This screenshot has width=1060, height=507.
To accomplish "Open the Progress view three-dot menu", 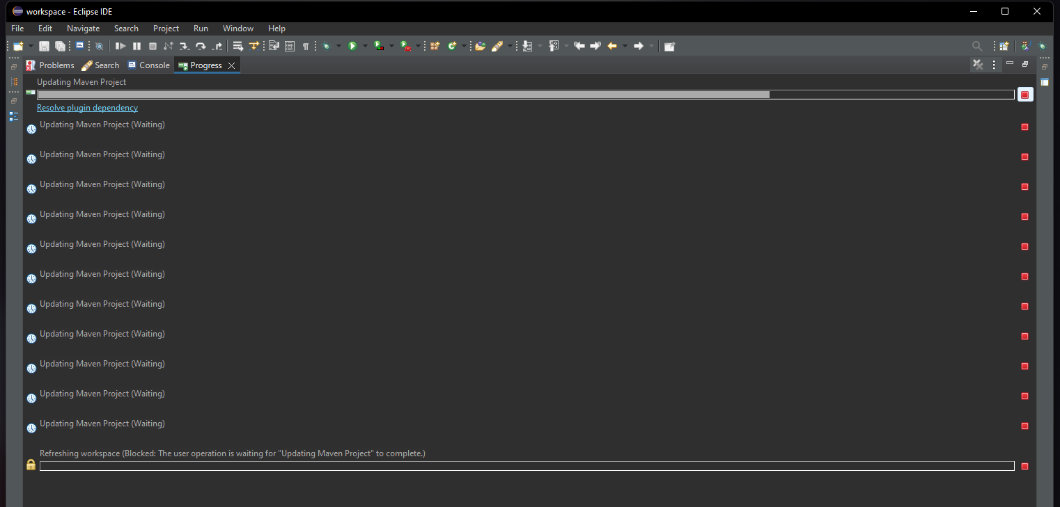I will click(994, 65).
